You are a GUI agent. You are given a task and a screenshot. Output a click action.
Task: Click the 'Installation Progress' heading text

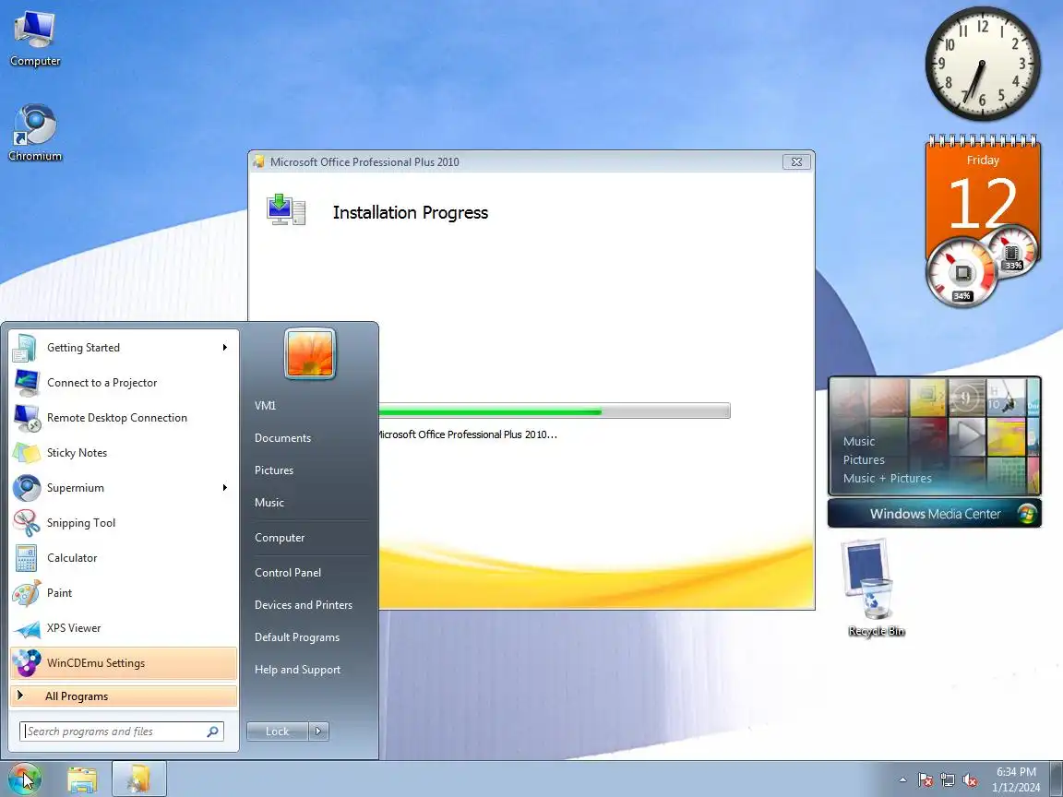[x=410, y=213]
